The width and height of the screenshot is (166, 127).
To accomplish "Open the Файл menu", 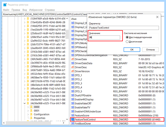I will click(6, 10).
